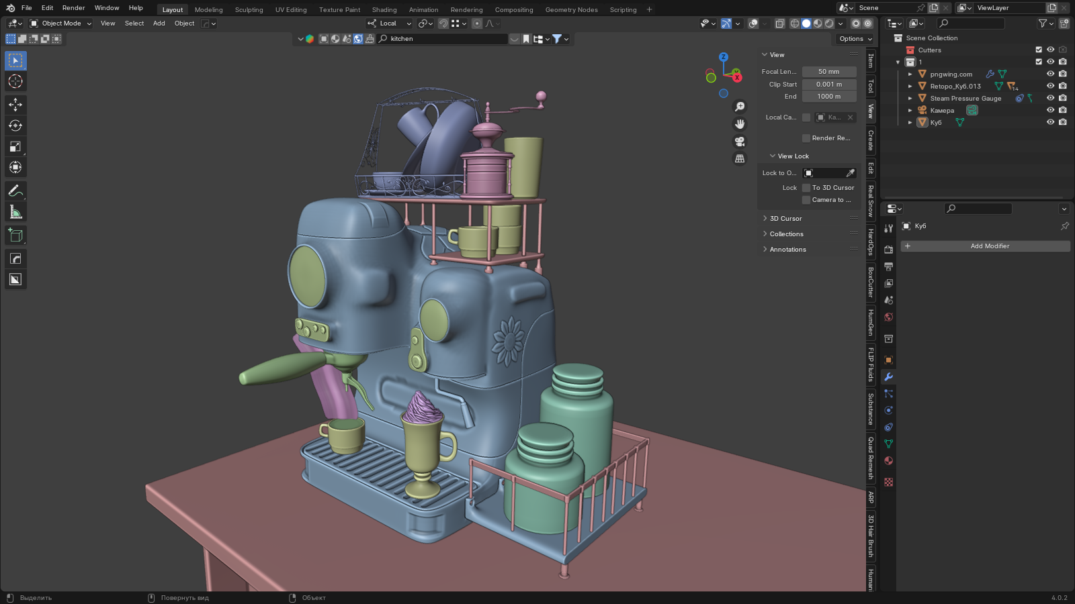The height and width of the screenshot is (604, 1075).
Task: Hide the pngwing.com object in outliner
Action: [x=1050, y=74]
